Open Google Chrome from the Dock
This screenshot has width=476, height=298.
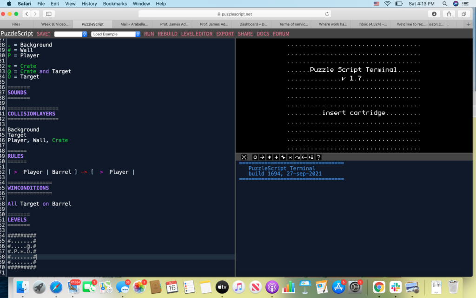378,287
